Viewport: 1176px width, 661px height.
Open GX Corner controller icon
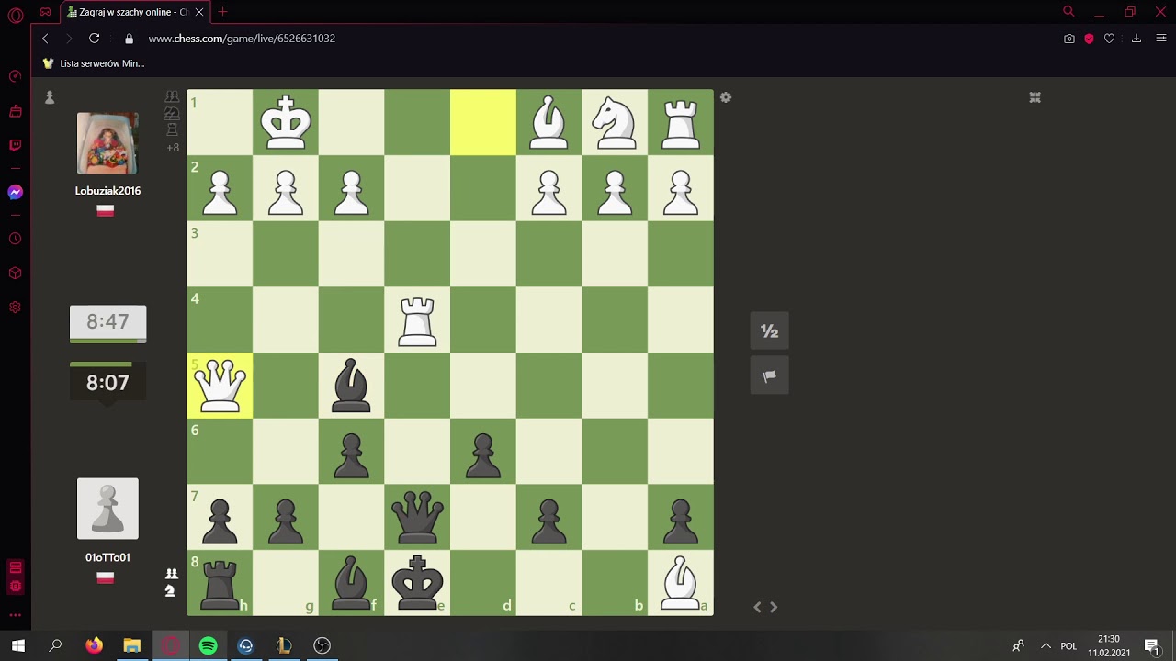[x=45, y=12]
